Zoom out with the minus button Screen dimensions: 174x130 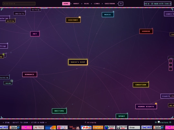click(x=170, y=65)
